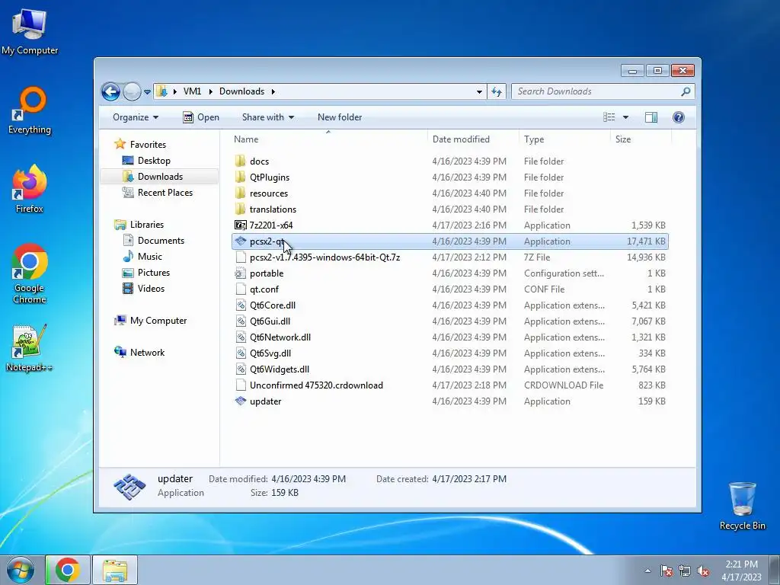Select Downloads in the navigation pane
Viewport: 780px width, 585px height.
159,177
